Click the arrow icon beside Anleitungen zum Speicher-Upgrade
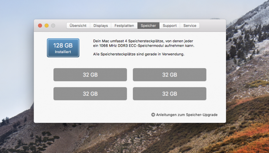Screen dimensions: 269x153 153,115
